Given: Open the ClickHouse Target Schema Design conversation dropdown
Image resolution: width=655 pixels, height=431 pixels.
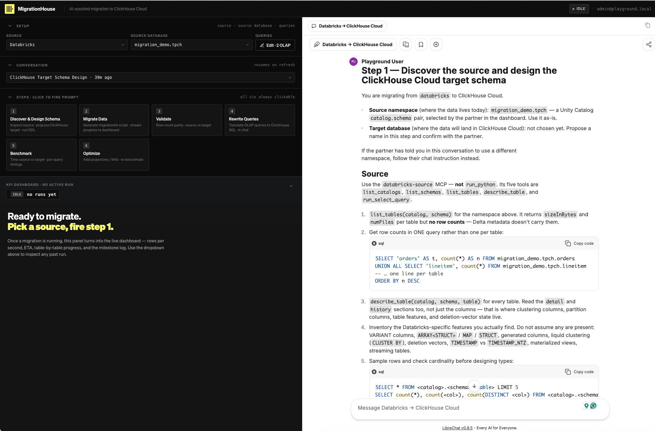Looking at the screenshot, I should pyautogui.click(x=150, y=77).
